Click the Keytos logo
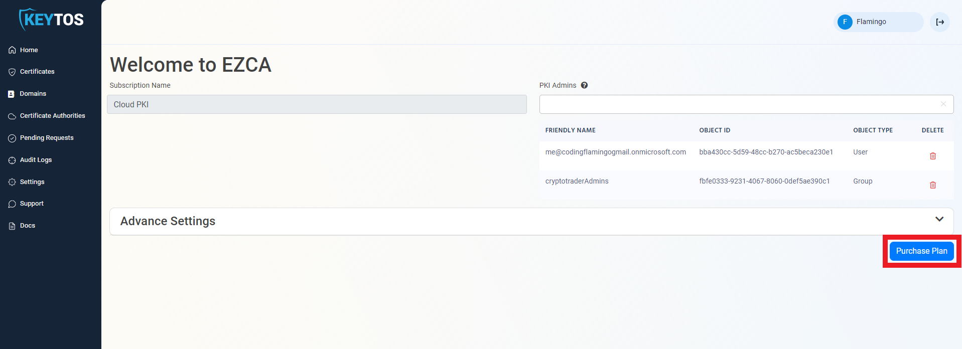 51,19
